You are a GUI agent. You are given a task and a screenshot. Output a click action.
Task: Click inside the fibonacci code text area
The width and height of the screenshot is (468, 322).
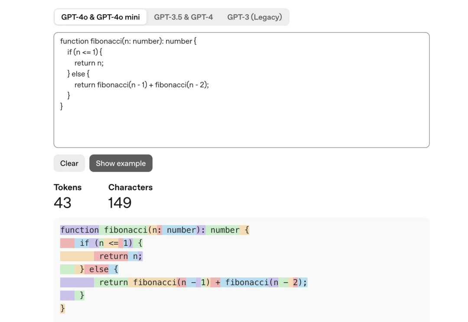[241, 90]
